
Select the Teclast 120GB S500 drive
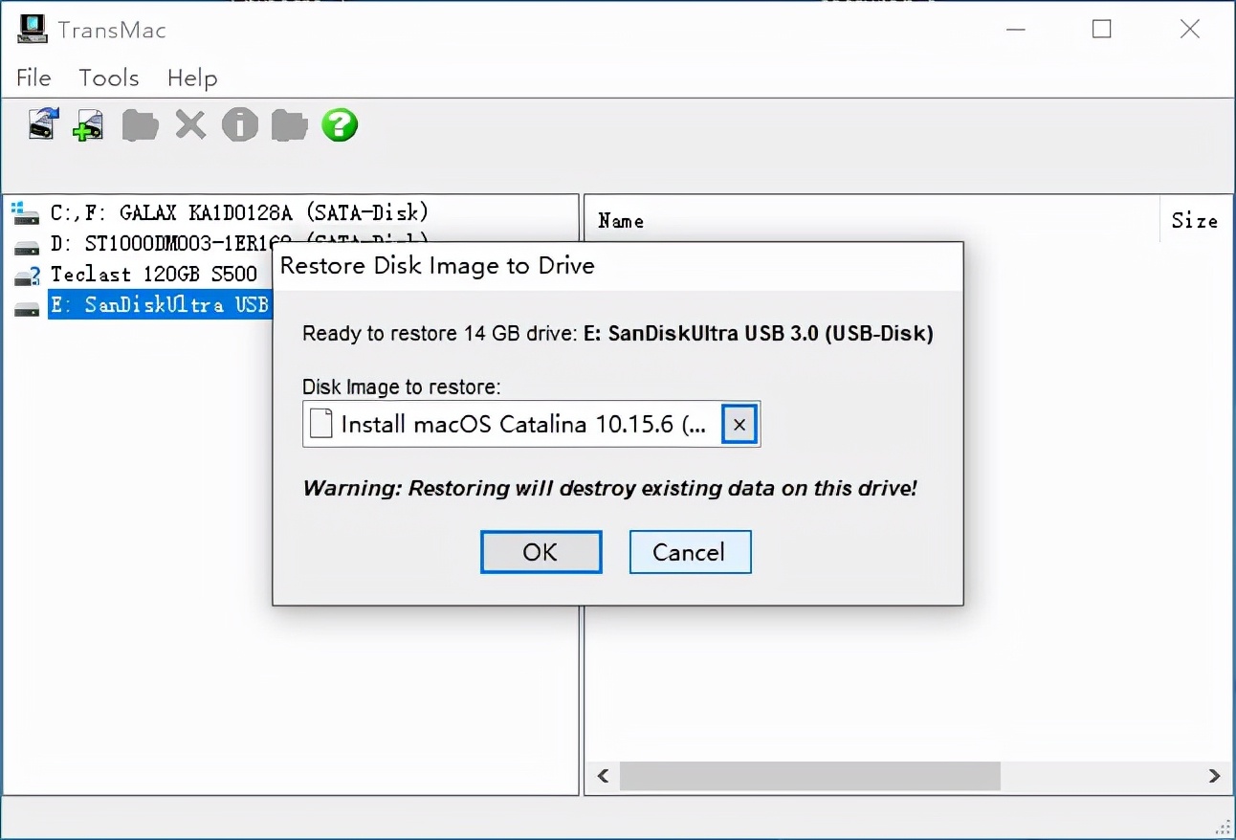tap(153, 274)
